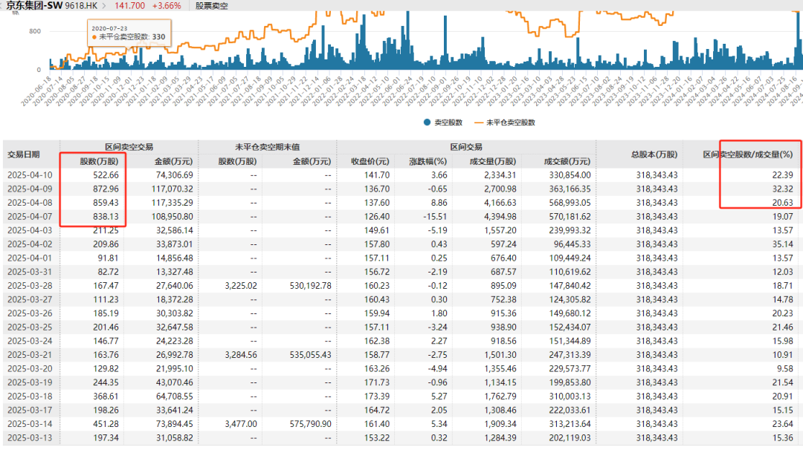Click the outstanding shares cell 3,225.02
The image size is (803, 450).
pos(241,285)
